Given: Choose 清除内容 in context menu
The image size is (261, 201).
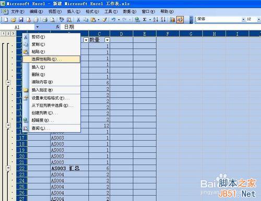Looking at the screenshot, I should (x=52, y=82).
